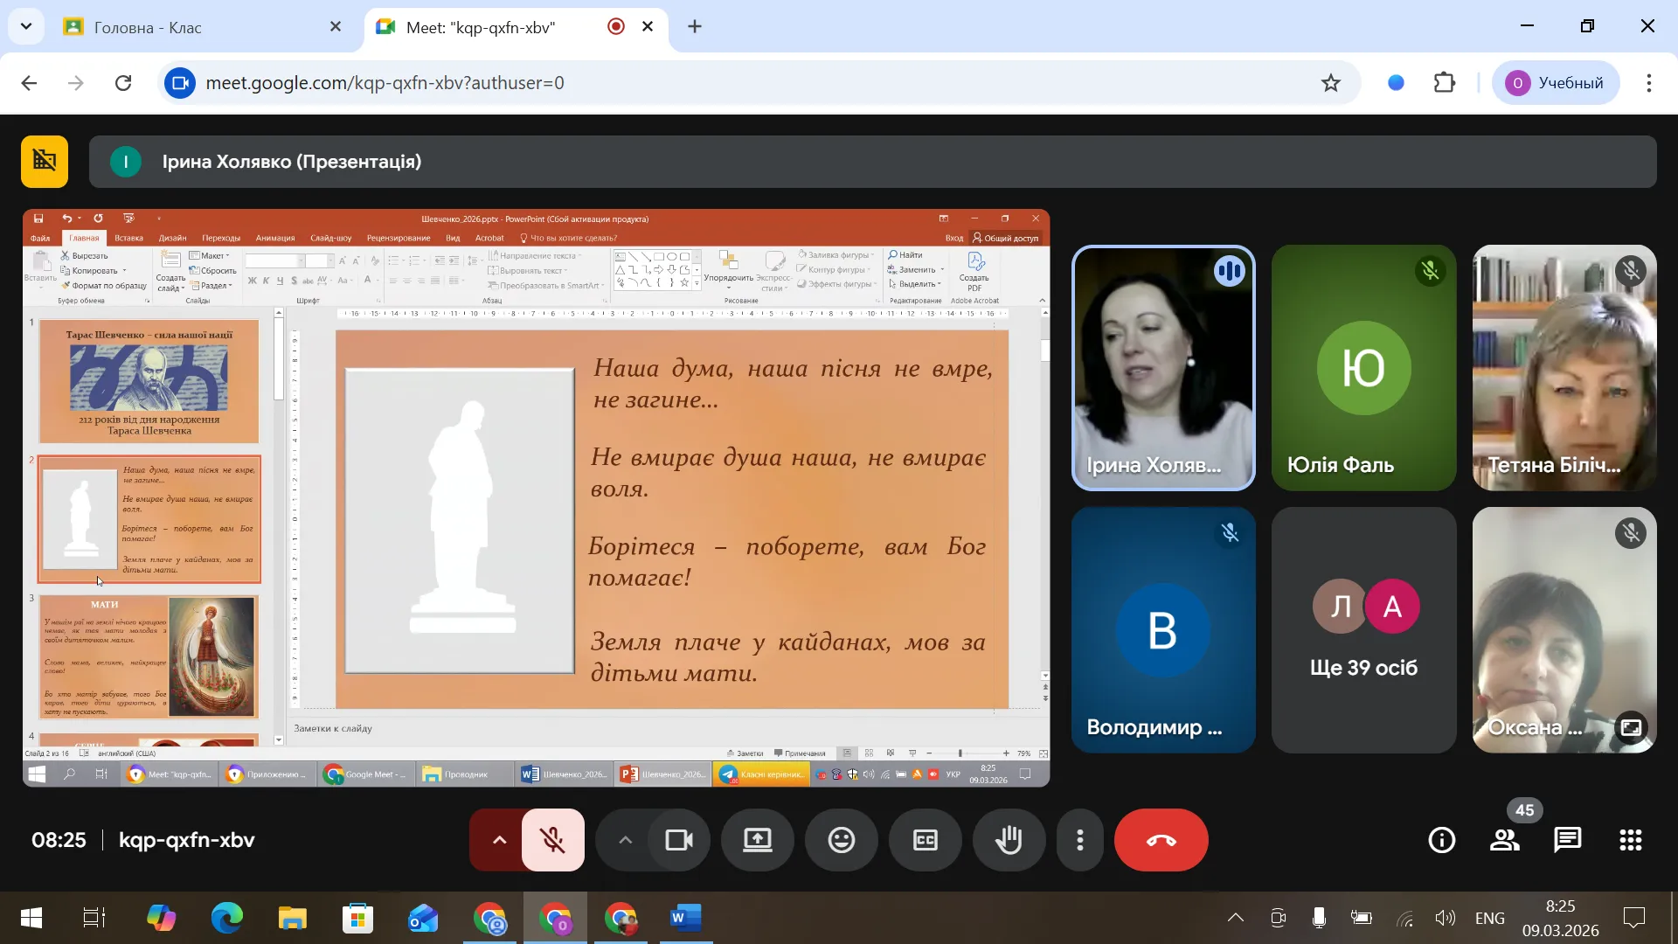
Task: Open Word from the Windows taskbar
Action: point(685,918)
